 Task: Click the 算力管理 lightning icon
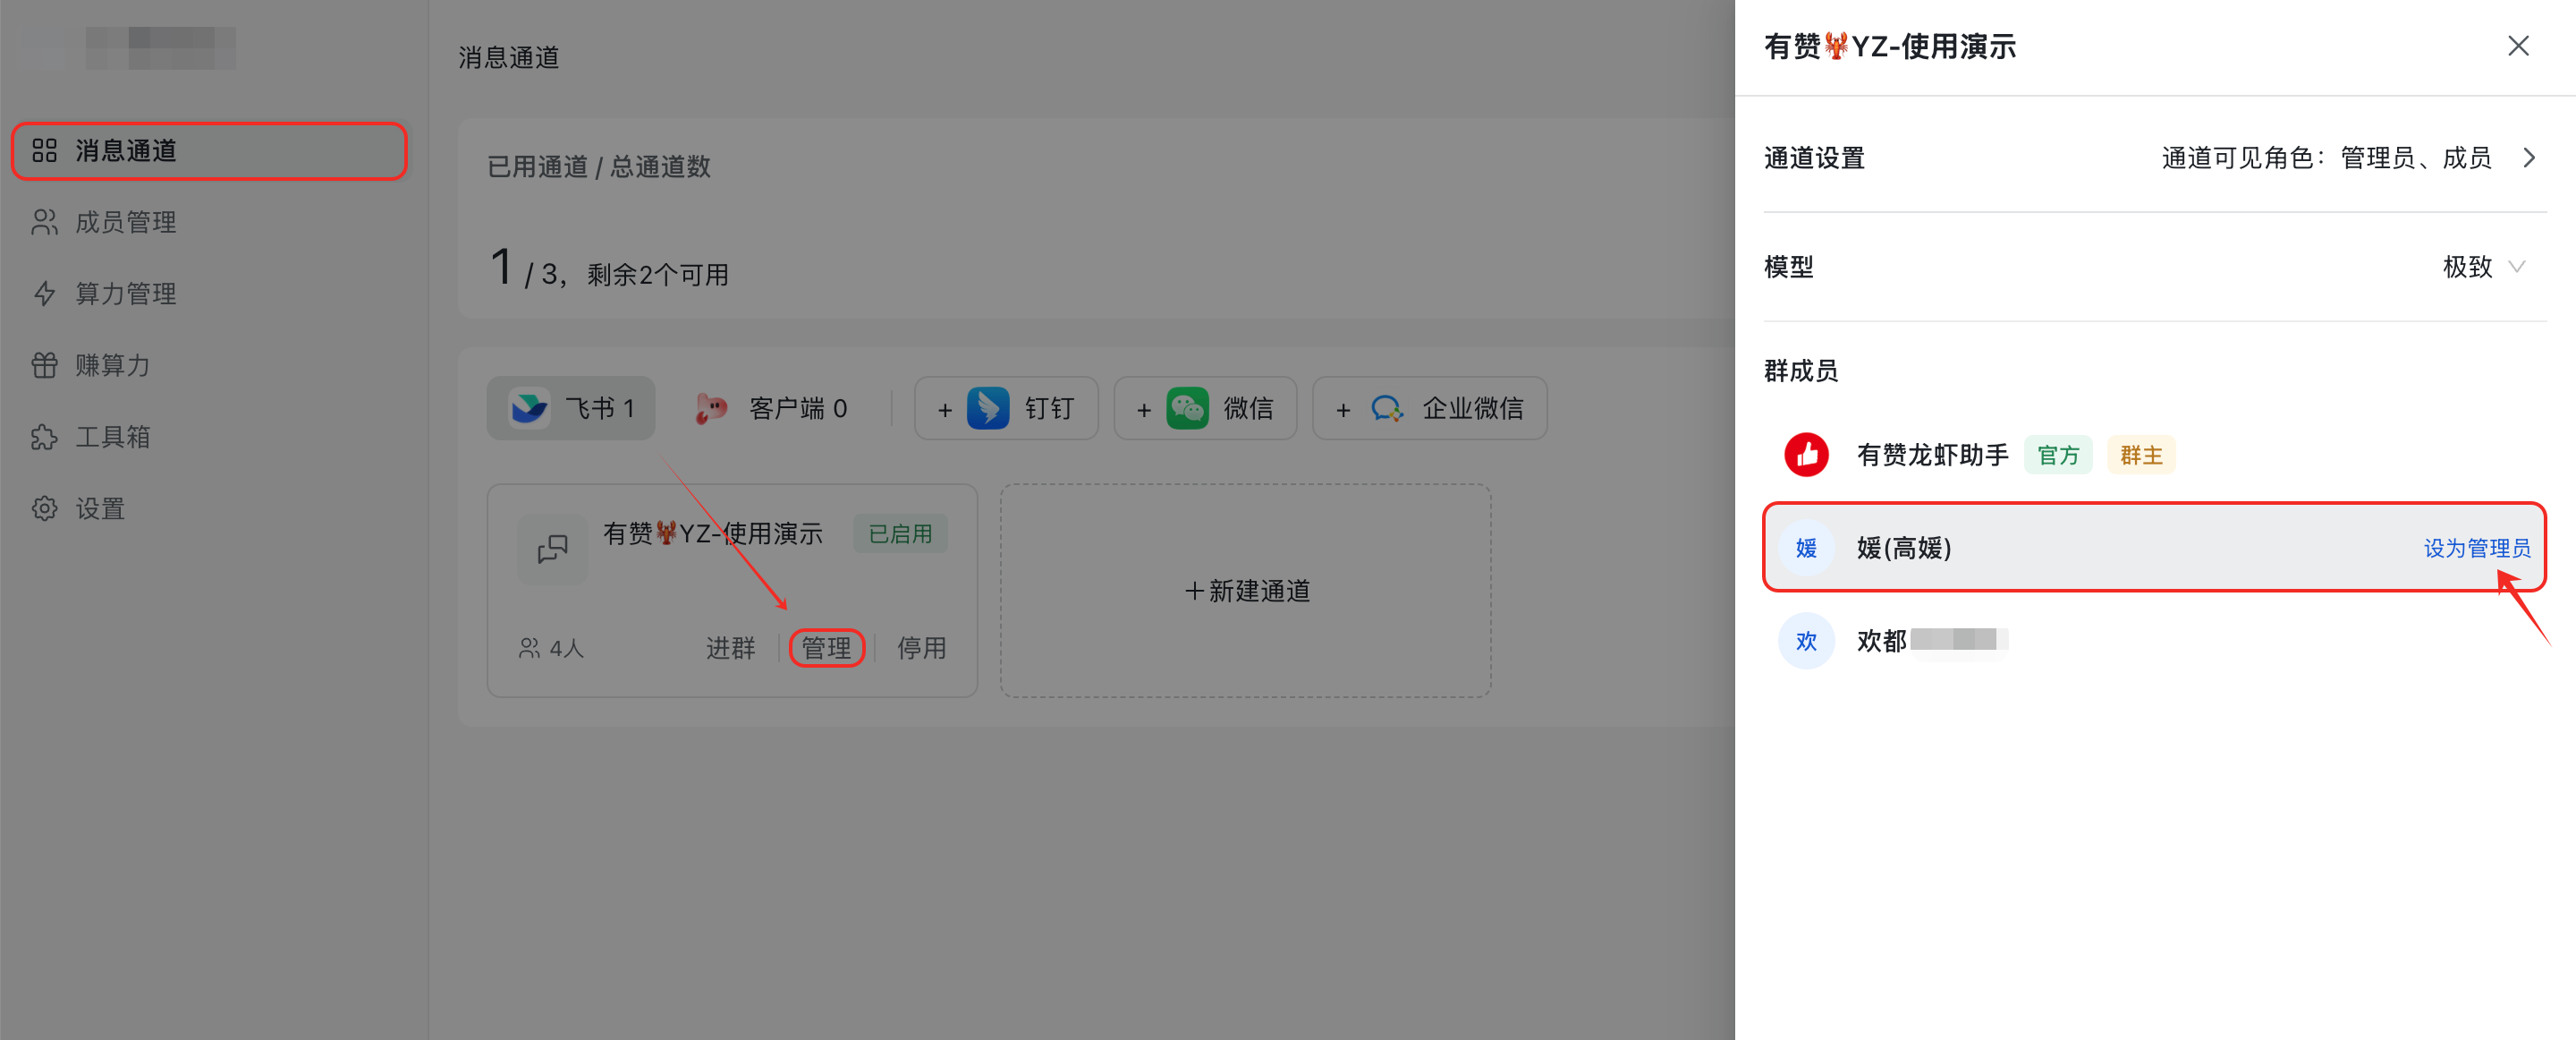point(44,294)
